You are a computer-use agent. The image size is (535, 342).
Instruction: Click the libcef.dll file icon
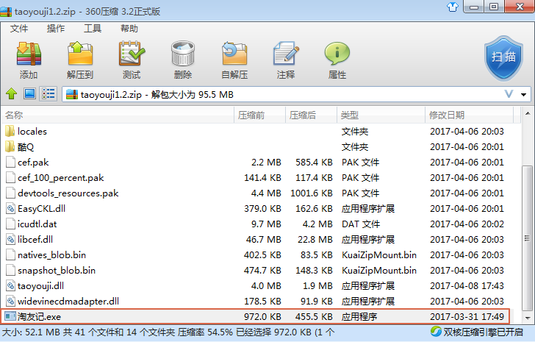point(10,239)
